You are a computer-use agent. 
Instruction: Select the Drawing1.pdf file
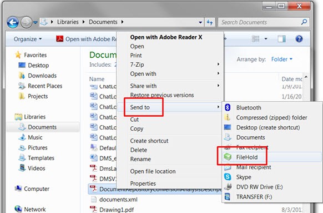point(117,210)
